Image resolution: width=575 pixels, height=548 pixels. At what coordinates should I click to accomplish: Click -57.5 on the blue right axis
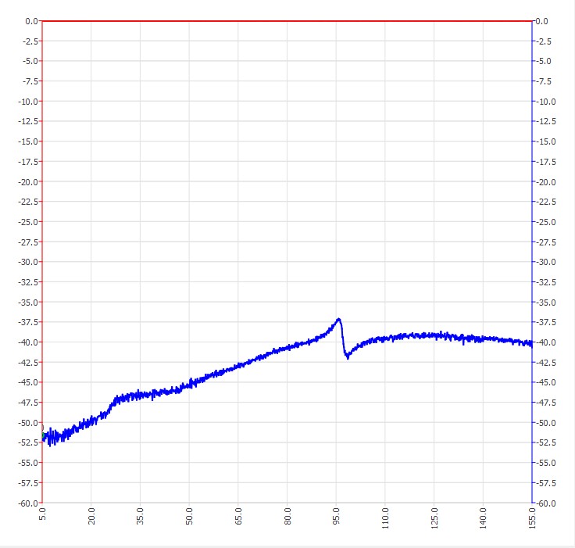(x=546, y=483)
